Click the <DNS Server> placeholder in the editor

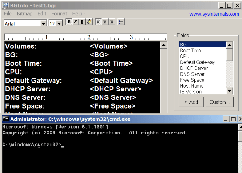coord(113,97)
